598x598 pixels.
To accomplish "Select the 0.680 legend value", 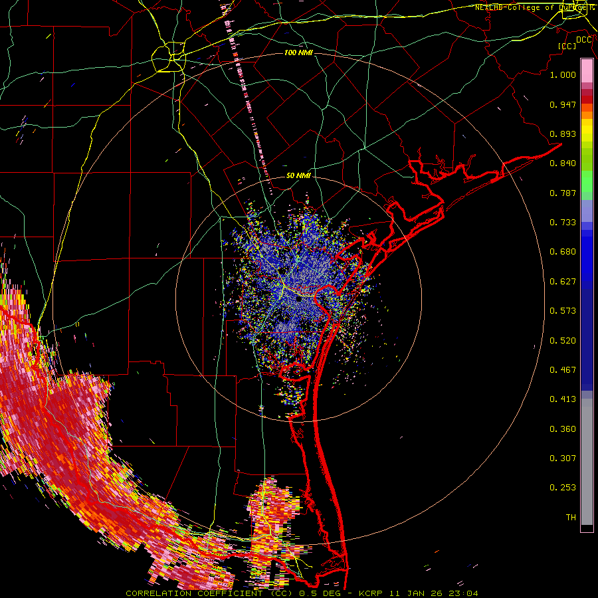I will [563, 252].
